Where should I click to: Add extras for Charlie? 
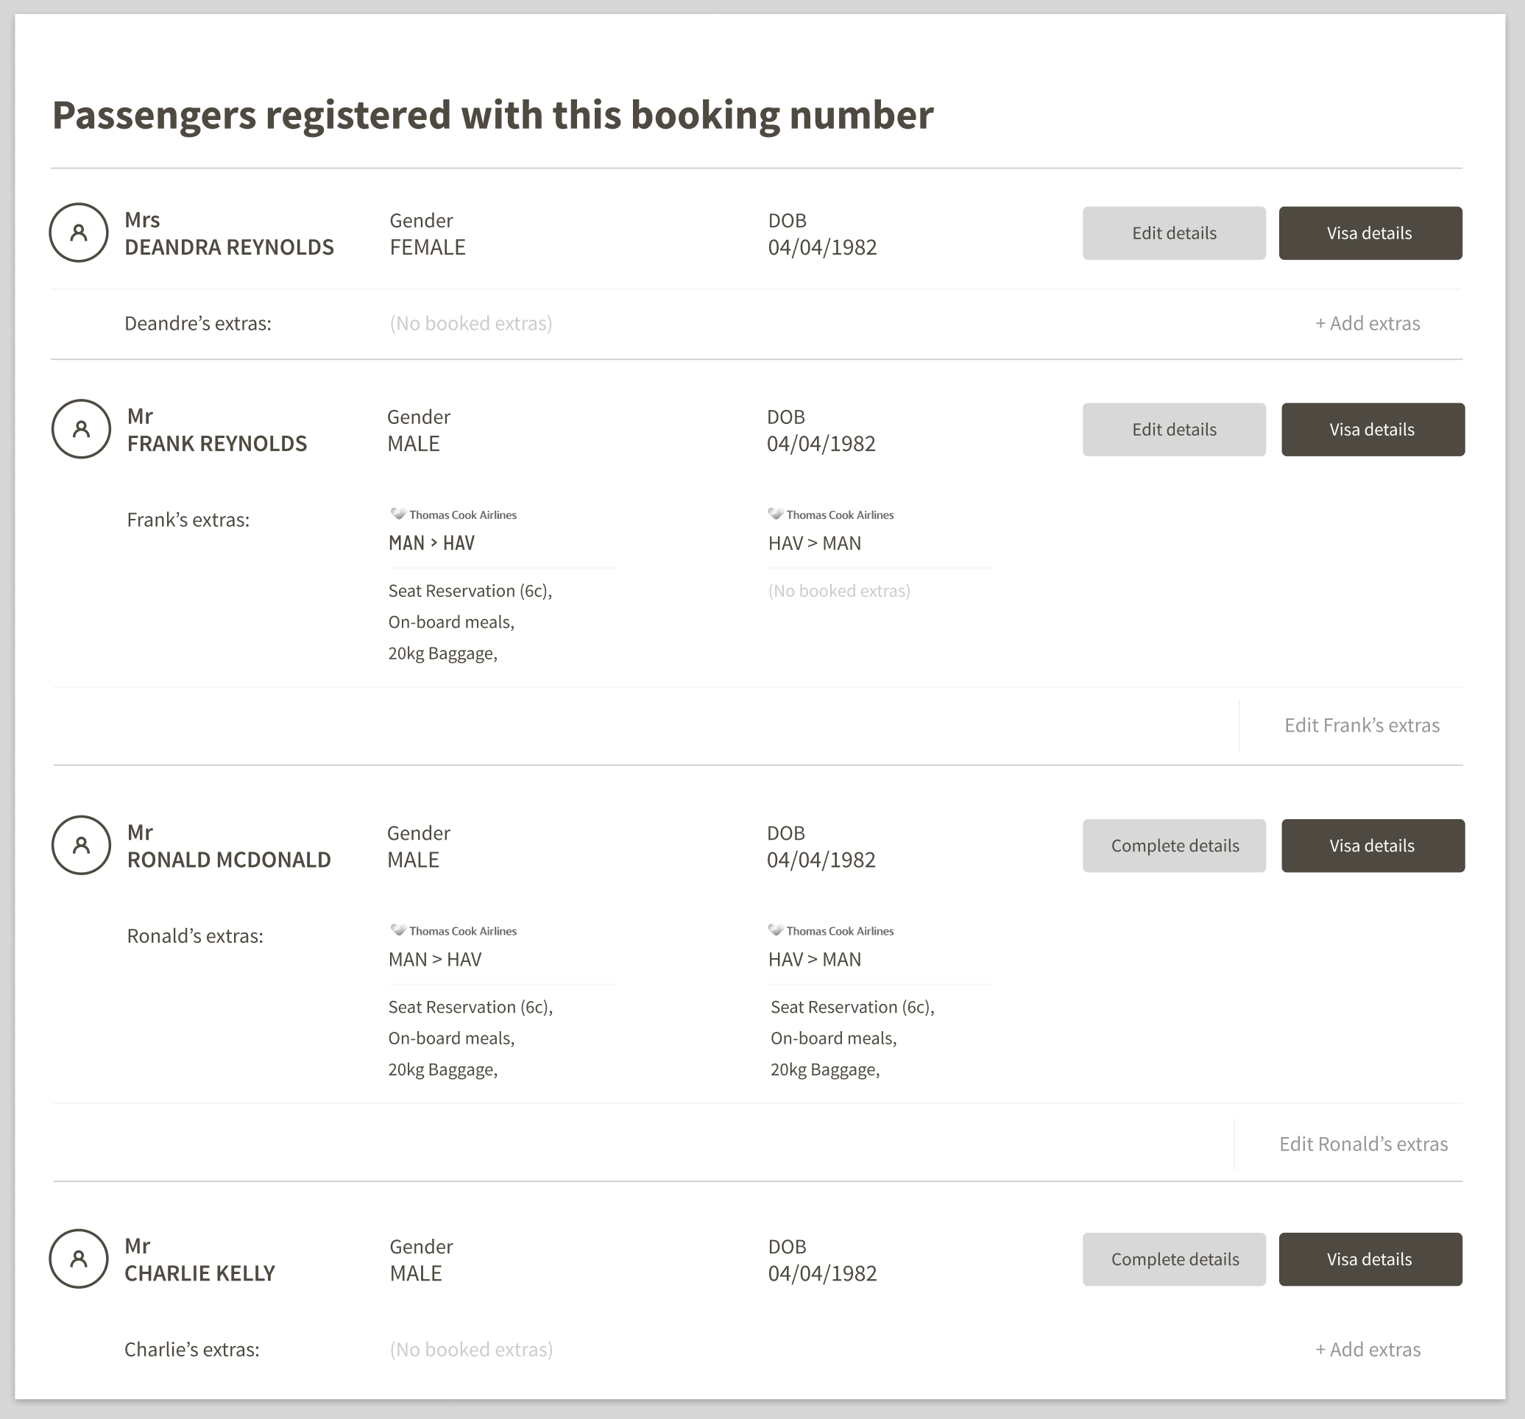tap(1367, 1350)
